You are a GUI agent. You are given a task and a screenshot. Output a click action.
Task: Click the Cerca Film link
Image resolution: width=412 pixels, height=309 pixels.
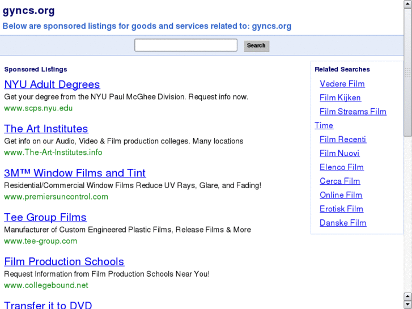(339, 181)
